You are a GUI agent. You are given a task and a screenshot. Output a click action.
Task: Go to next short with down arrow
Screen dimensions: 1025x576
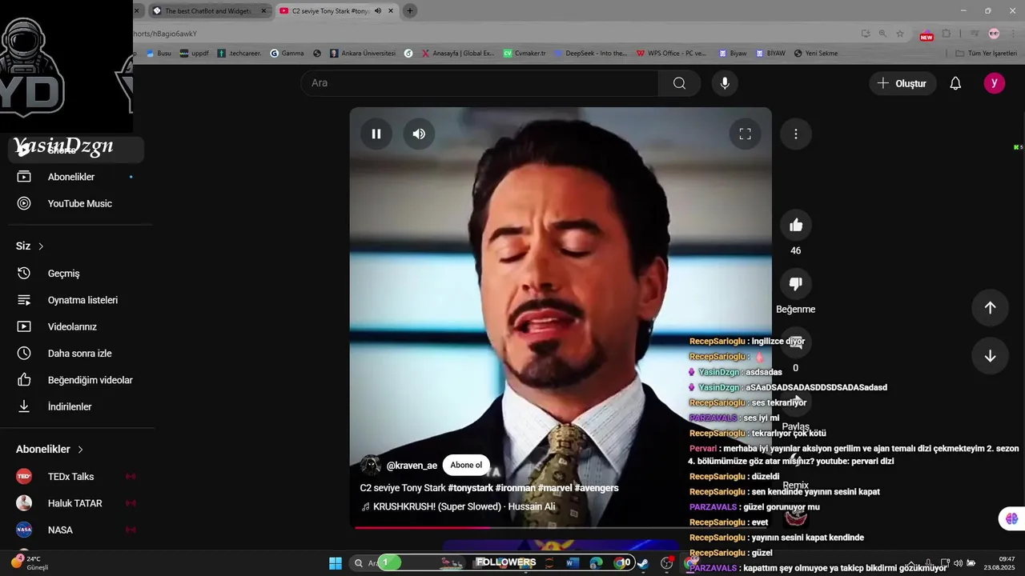[990, 356]
